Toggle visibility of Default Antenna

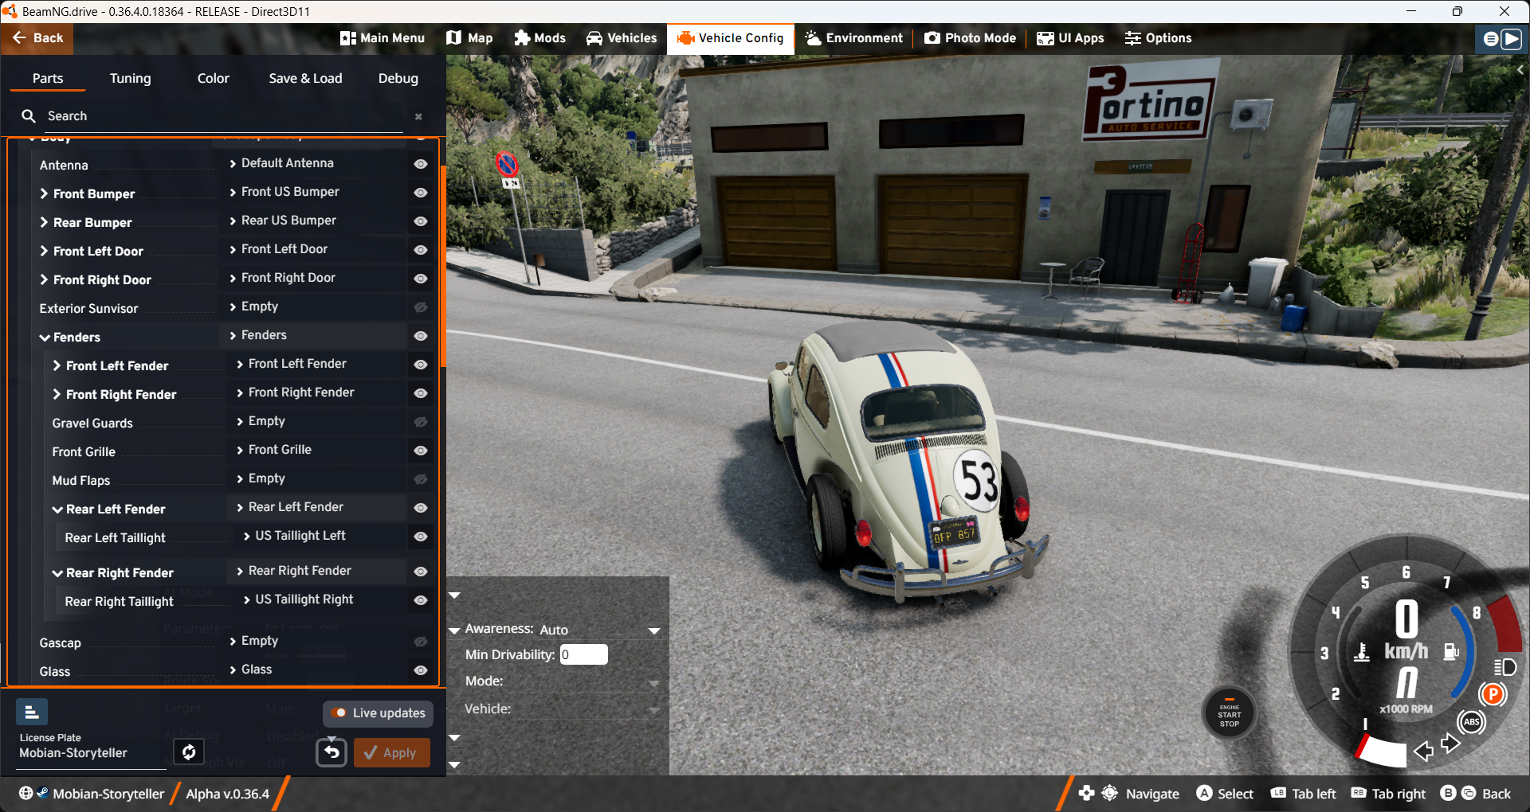pos(421,164)
